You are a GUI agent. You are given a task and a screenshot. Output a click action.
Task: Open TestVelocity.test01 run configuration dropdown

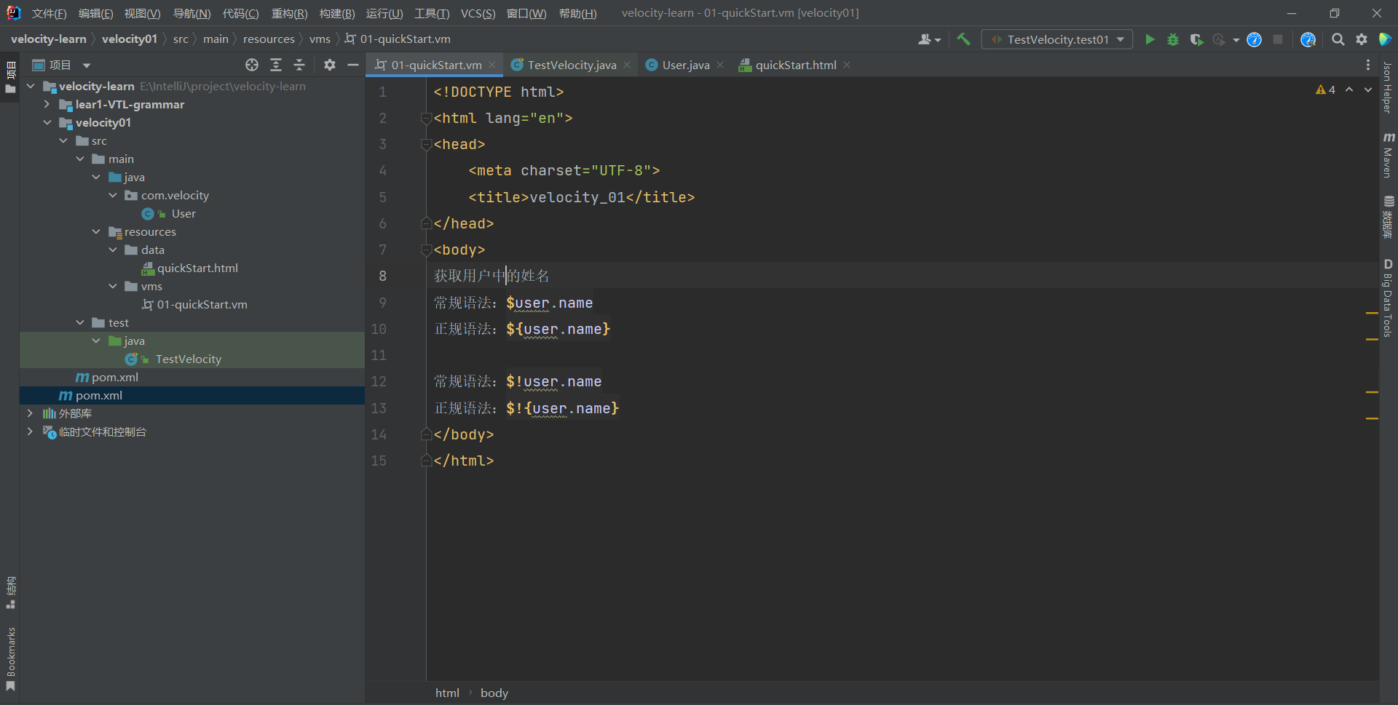coord(1057,39)
